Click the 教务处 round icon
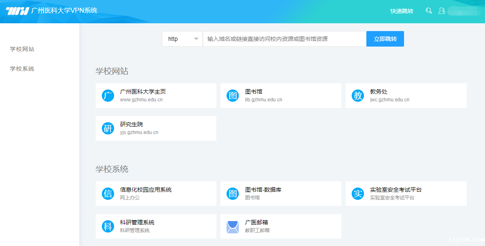The height and width of the screenshot is (246, 485). pos(358,96)
